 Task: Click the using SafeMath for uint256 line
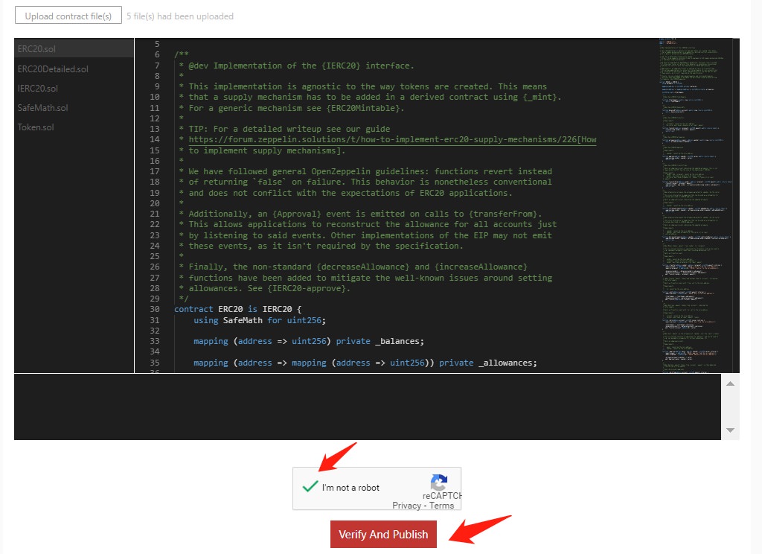[x=259, y=320]
